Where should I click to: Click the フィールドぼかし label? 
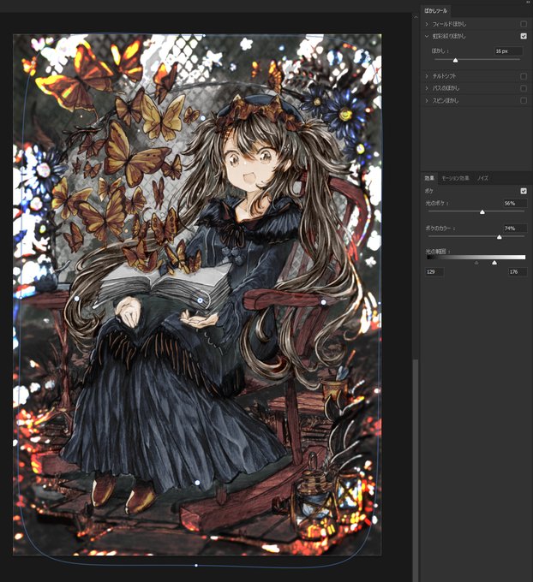click(449, 24)
